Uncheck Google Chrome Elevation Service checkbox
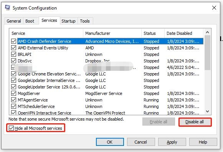Screen dimensions: 223x152 click(14, 74)
